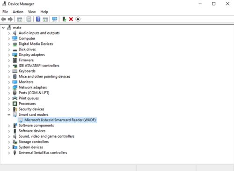Image resolution: width=234 pixels, height=171 pixels.
Task: Collapse the mate root node
Action: (x=3, y=28)
